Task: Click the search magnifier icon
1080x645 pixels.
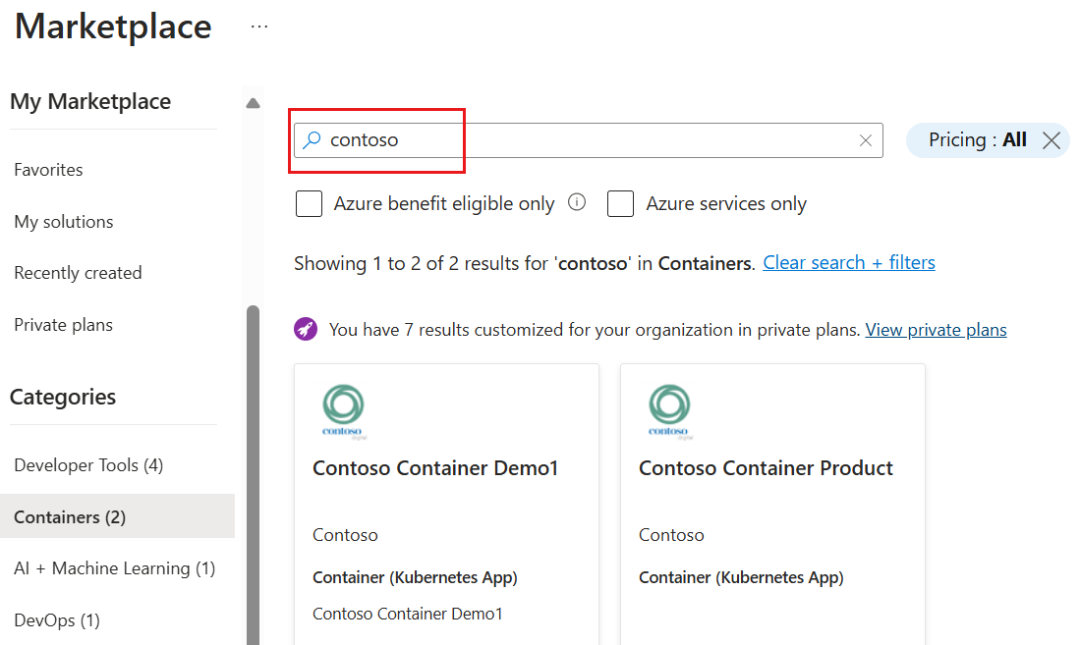Action: [312, 140]
